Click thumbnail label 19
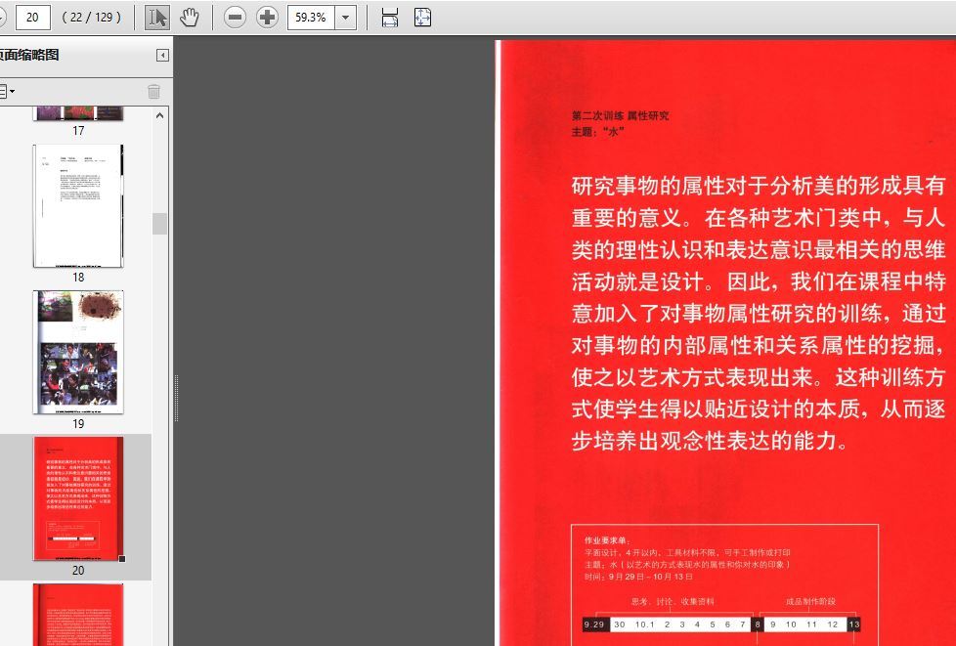 click(x=78, y=423)
